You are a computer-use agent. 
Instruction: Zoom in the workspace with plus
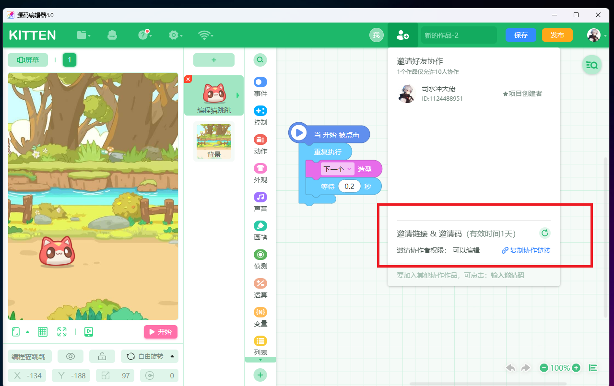pos(576,368)
